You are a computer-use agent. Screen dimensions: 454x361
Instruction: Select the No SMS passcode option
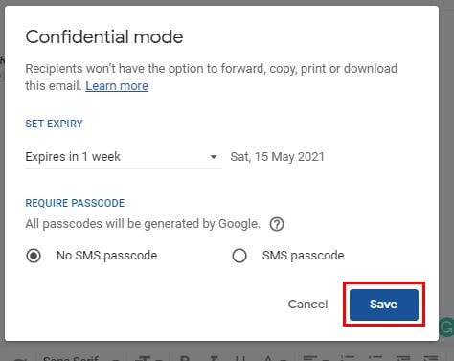coord(34,256)
